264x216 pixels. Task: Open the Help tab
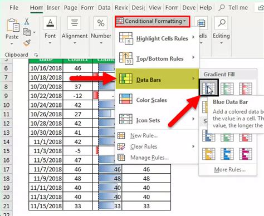click(206, 8)
